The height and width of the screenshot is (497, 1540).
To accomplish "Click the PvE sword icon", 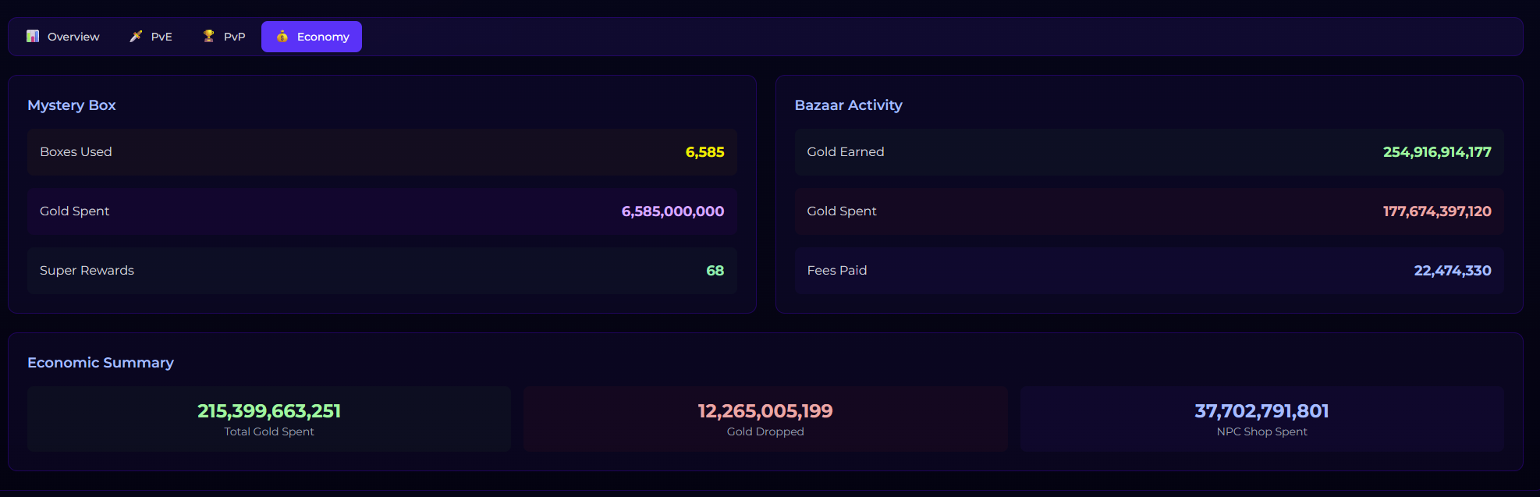I will coord(136,36).
